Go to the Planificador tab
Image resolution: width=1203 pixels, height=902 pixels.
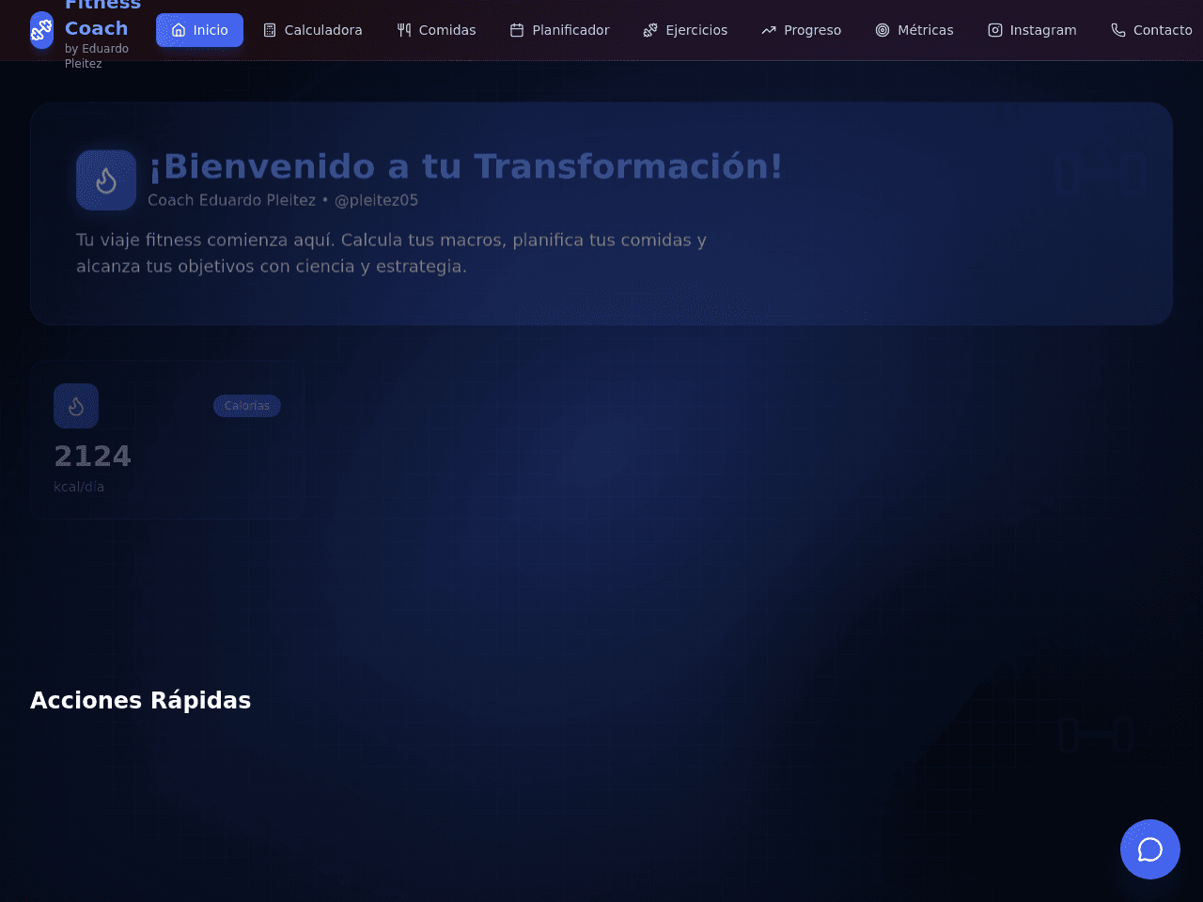click(x=559, y=30)
